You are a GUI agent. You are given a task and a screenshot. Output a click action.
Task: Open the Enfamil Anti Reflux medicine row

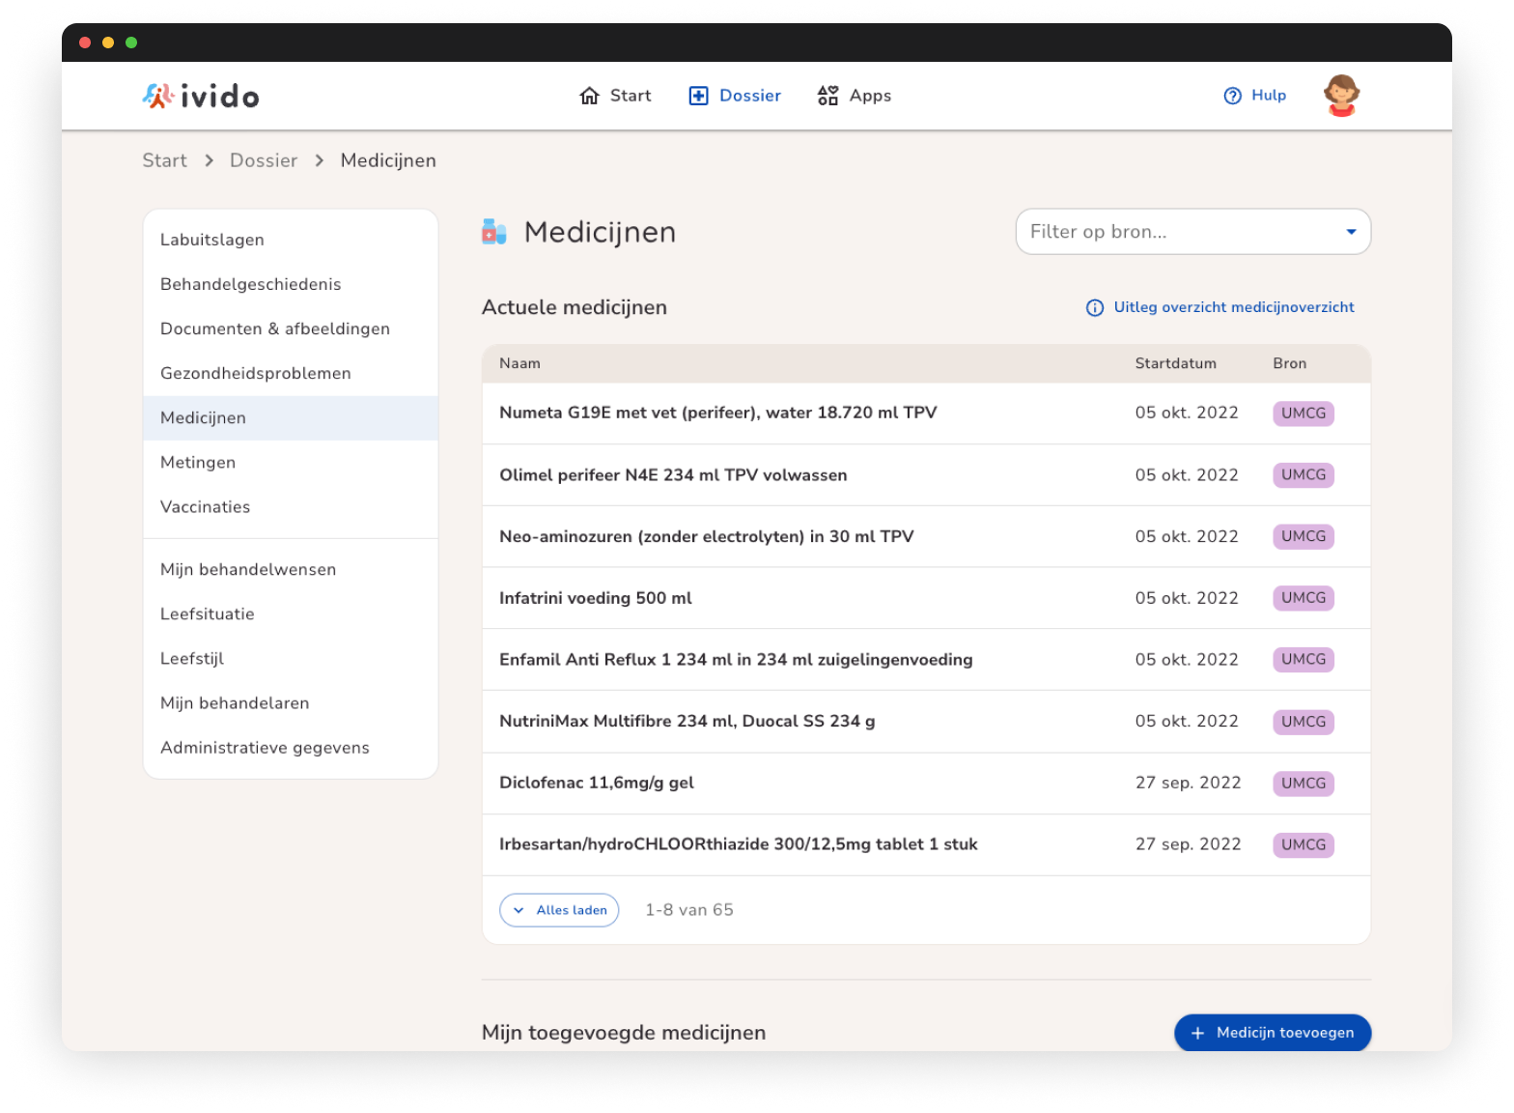tap(926, 660)
